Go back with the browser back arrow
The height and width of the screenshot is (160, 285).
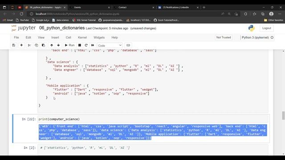[x=5, y=14]
